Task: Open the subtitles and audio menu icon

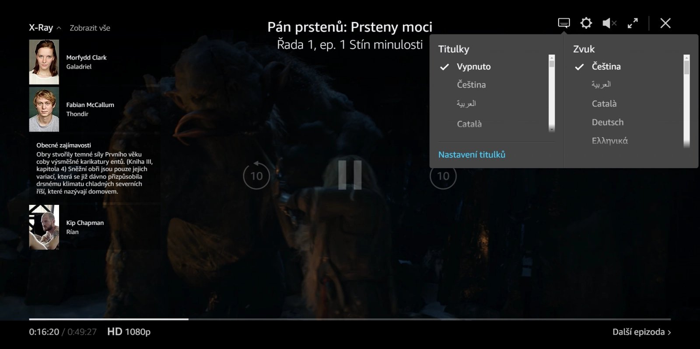Action: coord(564,23)
